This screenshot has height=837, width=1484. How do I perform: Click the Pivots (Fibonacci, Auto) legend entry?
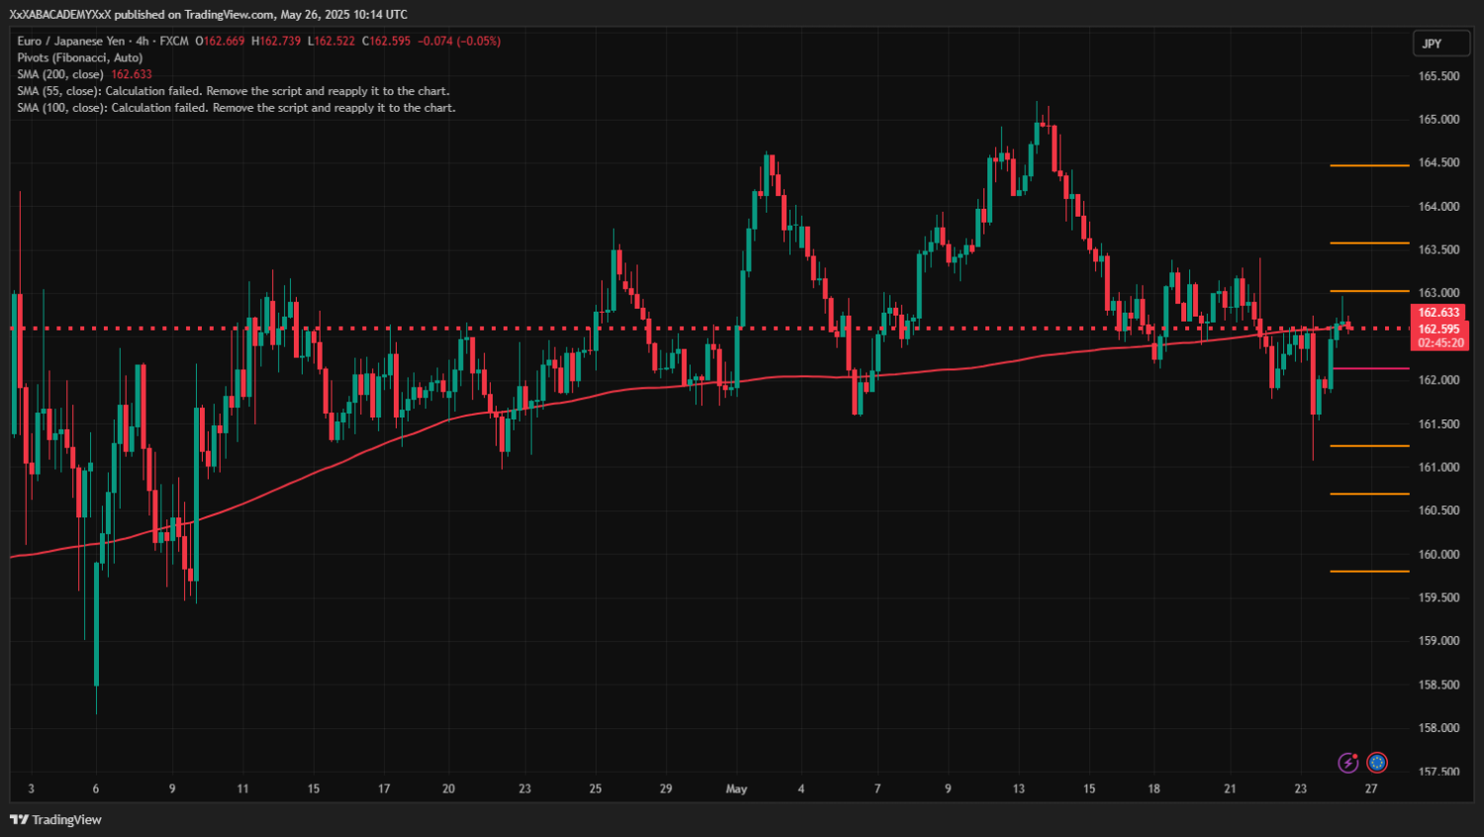[x=80, y=57]
